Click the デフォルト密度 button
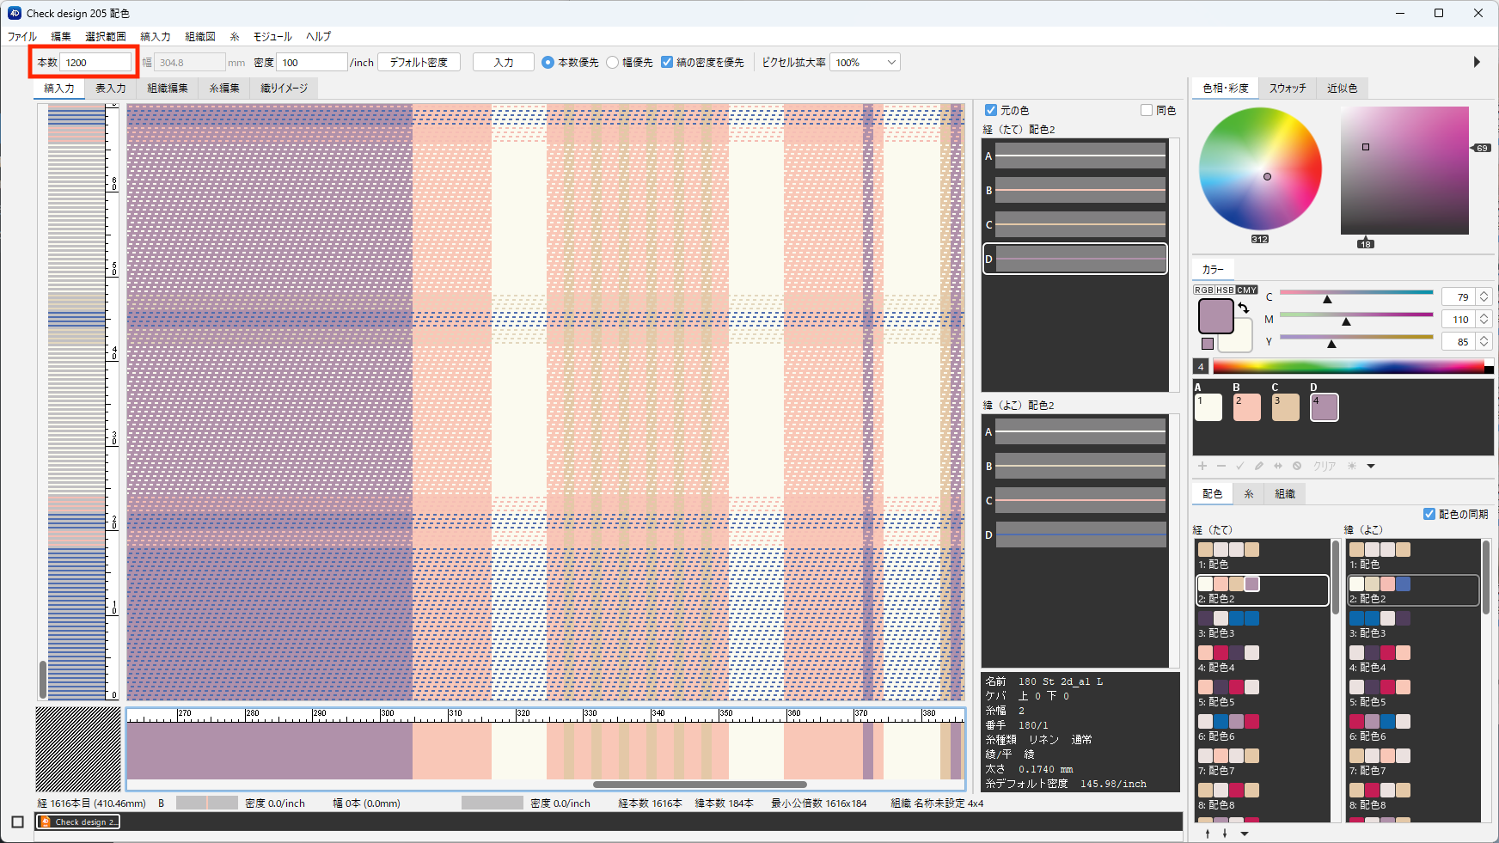Screen dimensions: 1499x843 [x=419, y=63]
